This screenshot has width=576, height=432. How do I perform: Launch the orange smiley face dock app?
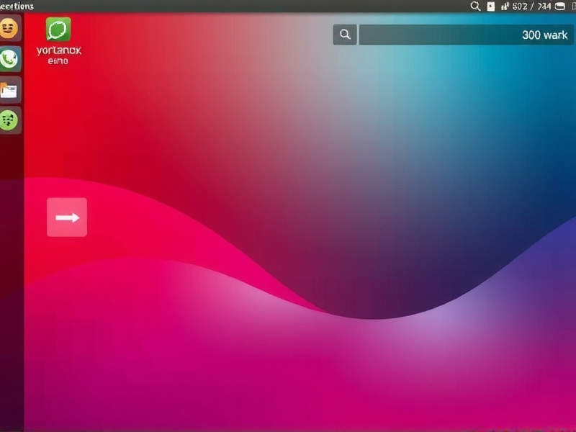click(x=9, y=29)
